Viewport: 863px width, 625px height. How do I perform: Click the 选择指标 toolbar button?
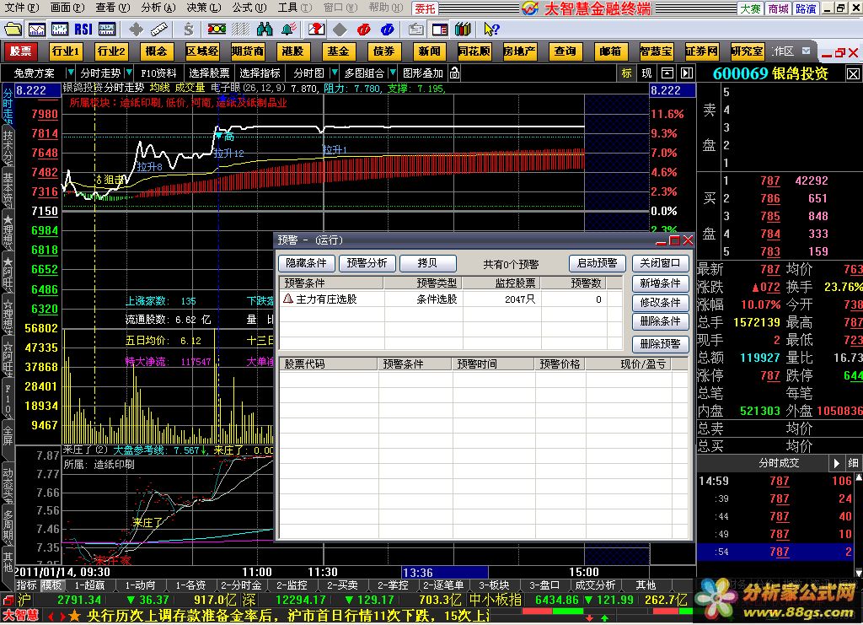pyautogui.click(x=260, y=73)
